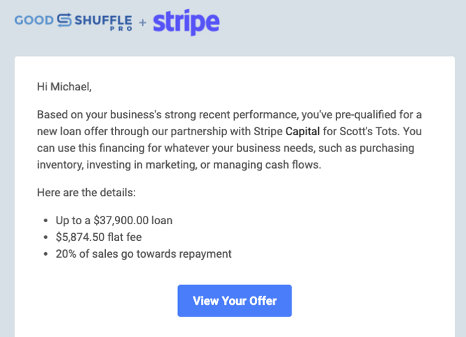Click the bullet dot before the loan amount
Viewport: 466px width, 337px height.
(x=46, y=221)
